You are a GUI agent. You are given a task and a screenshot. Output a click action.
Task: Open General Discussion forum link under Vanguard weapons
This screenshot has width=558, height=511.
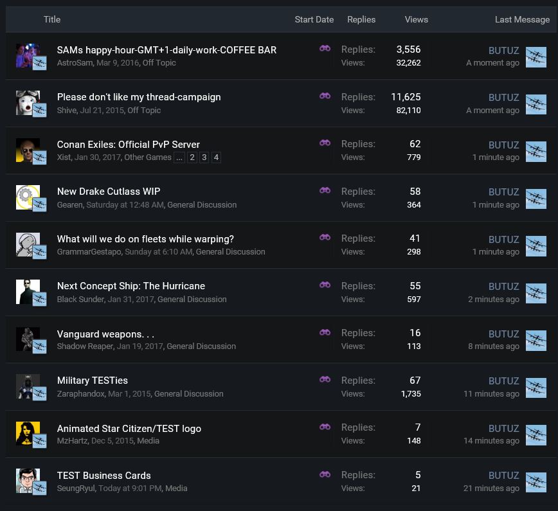(x=201, y=346)
